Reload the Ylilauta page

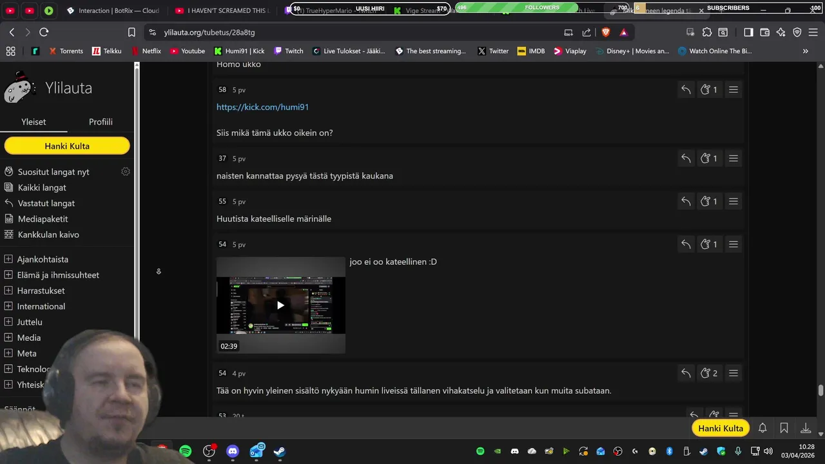[44, 32]
